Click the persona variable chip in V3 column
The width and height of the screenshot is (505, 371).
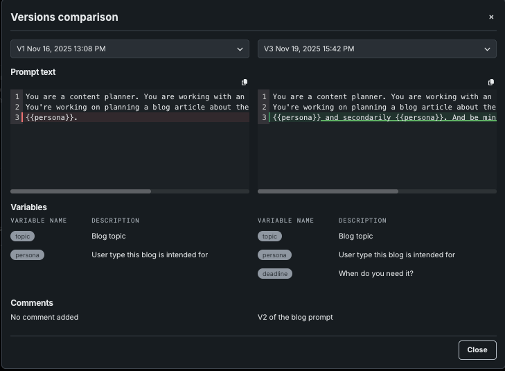pyautogui.click(x=274, y=255)
